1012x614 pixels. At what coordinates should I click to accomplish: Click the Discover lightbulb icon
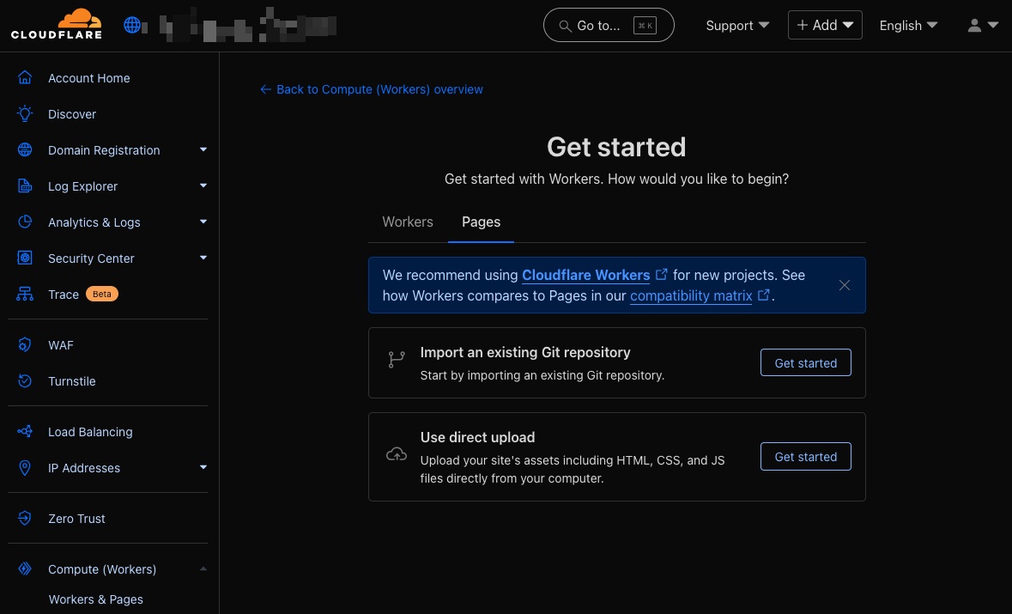[x=25, y=113]
